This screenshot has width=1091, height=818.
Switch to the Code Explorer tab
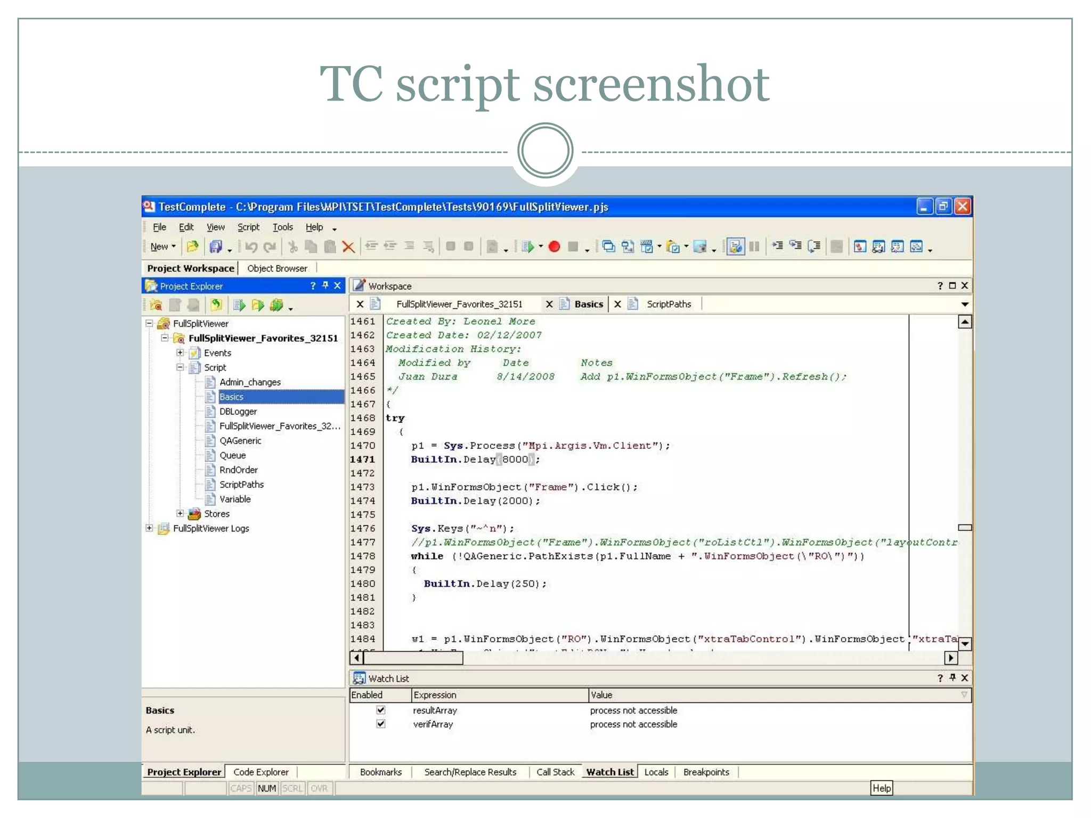tap(261, 772)
